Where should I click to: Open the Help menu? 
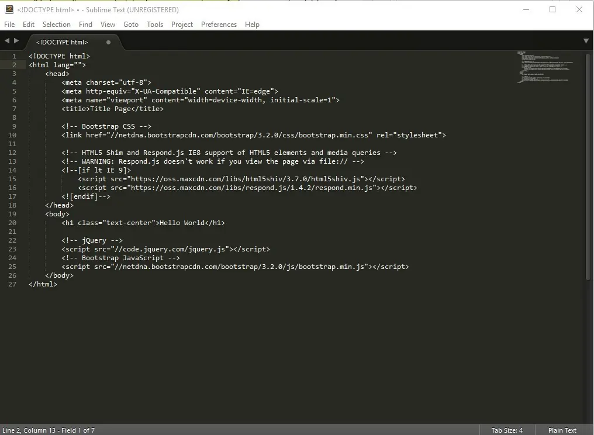[x=252, y=24]
